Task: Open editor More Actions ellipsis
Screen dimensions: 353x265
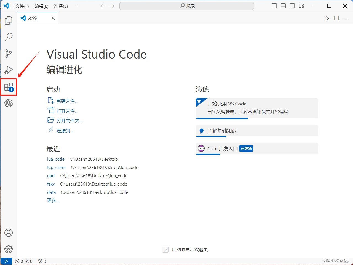Action: tap(345, 18)
